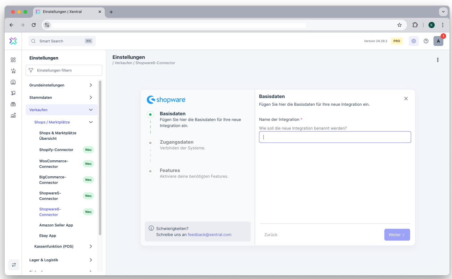This screenshot has width=452, height=279.
Task: Select the Zugangsdaten step indicator
Action: click(x=150, y=143)
